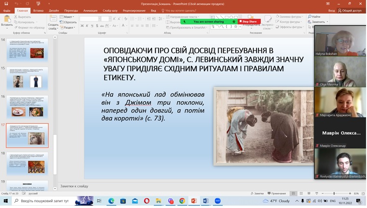Switch to Reading view icon in status bar
The height and width of the screenshot is (208, 367).
click(x=309, y=194)
